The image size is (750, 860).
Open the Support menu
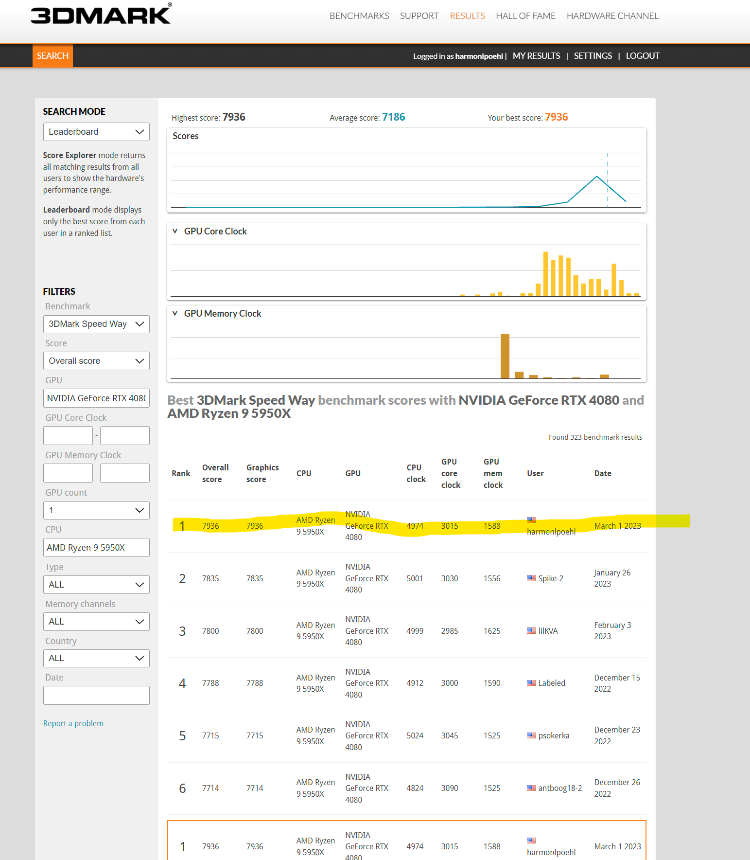[x=419, y=16]
